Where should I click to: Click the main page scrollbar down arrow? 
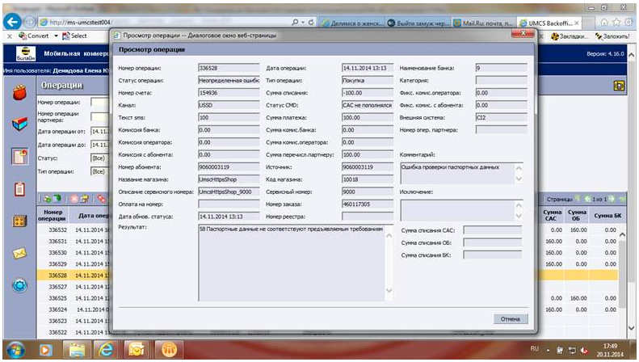point(631,327)
